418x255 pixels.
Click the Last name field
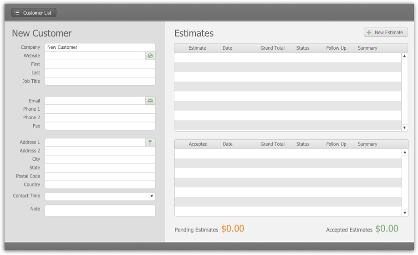[100, 73]
